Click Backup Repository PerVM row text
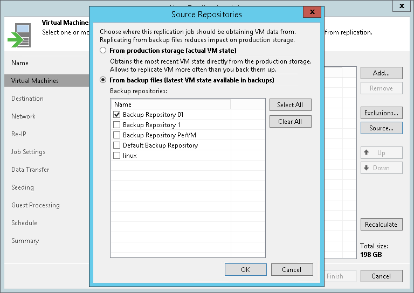 coord(160,135)
